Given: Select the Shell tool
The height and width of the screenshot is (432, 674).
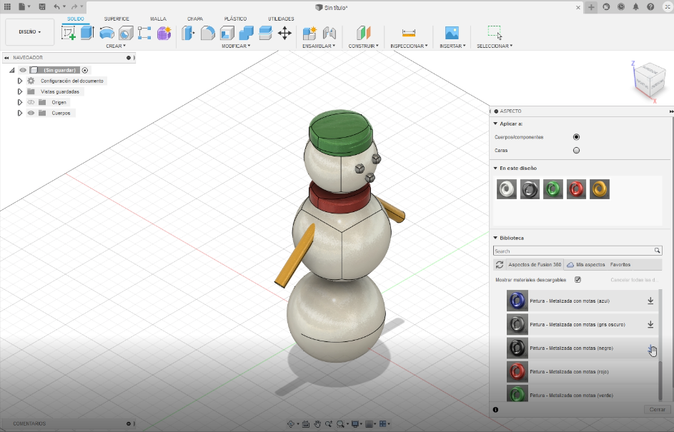Looking at the screenshot, I should pos(227,33).
